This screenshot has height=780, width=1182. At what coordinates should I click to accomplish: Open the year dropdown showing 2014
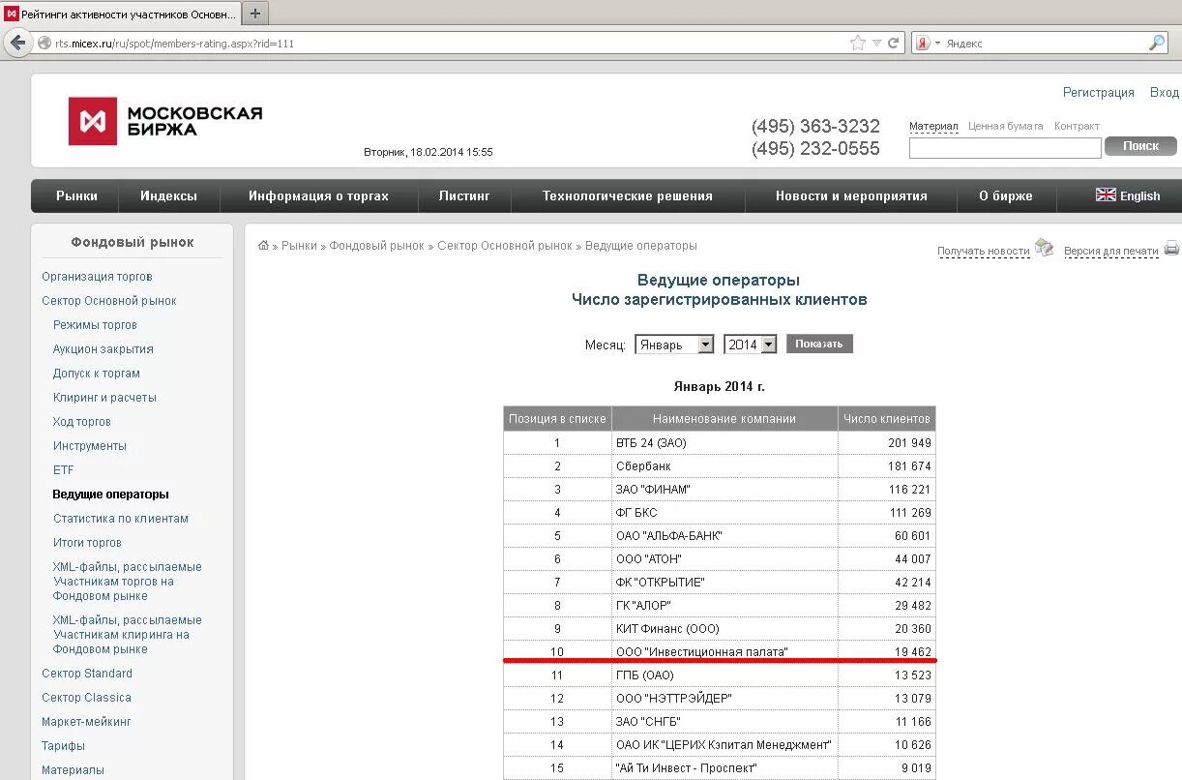[x=750, y=345]
